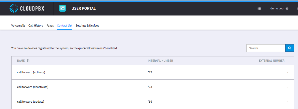The width and height of the screenshot is (298, 109).
Task: Open the Voicemails tab
Action: coord(18,25)
